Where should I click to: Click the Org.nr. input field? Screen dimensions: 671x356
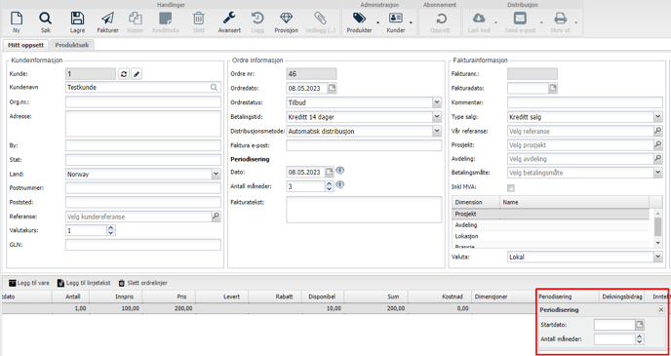143,102
